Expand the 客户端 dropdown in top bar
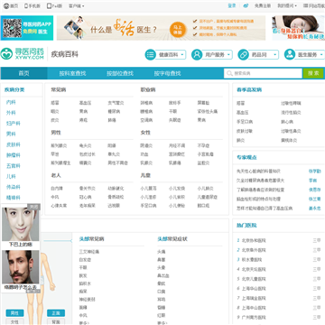The height and width of the screenshot is (325, 325). point(77,5)
